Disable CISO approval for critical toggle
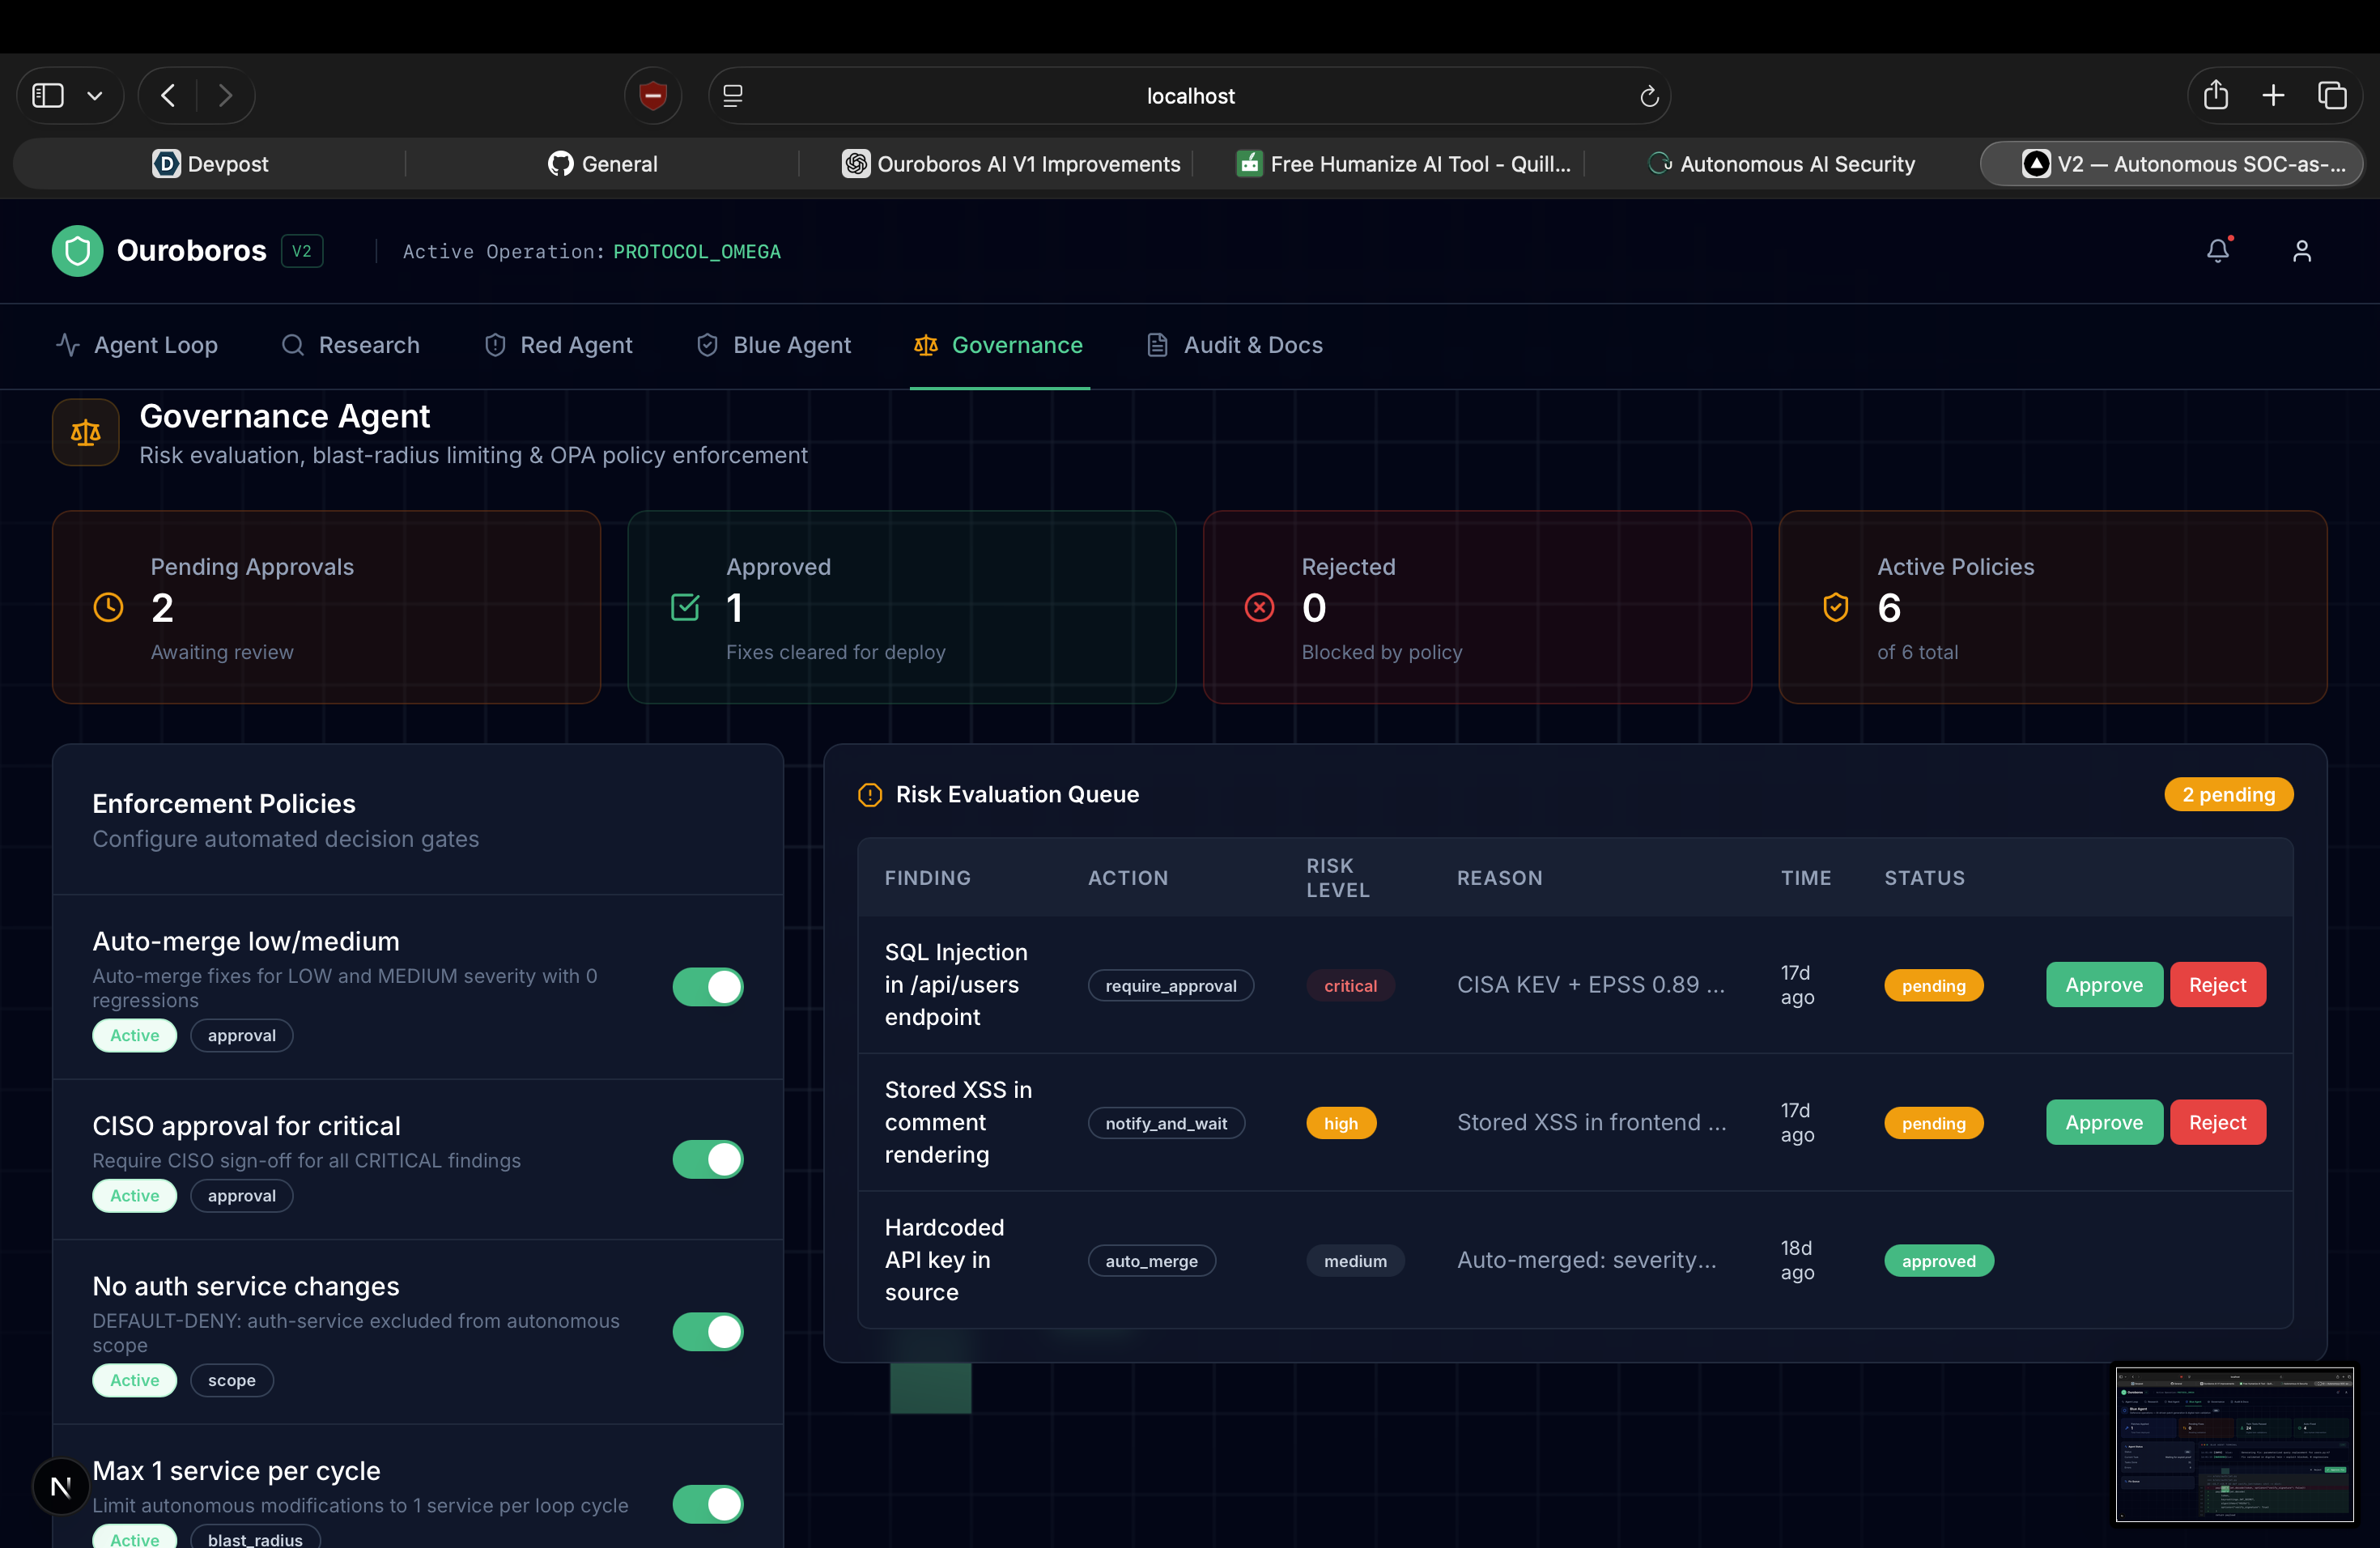 707,1159
